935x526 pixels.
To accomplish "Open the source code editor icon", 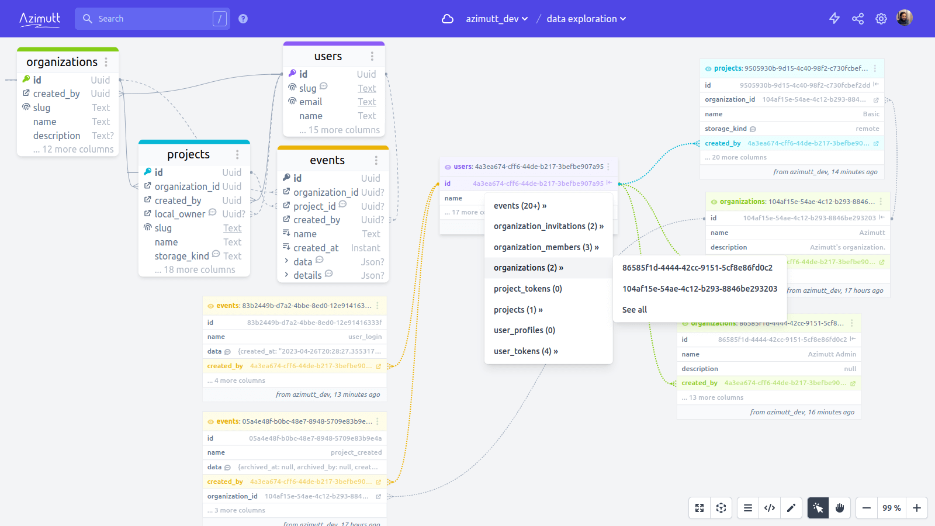I will point(770,508).
